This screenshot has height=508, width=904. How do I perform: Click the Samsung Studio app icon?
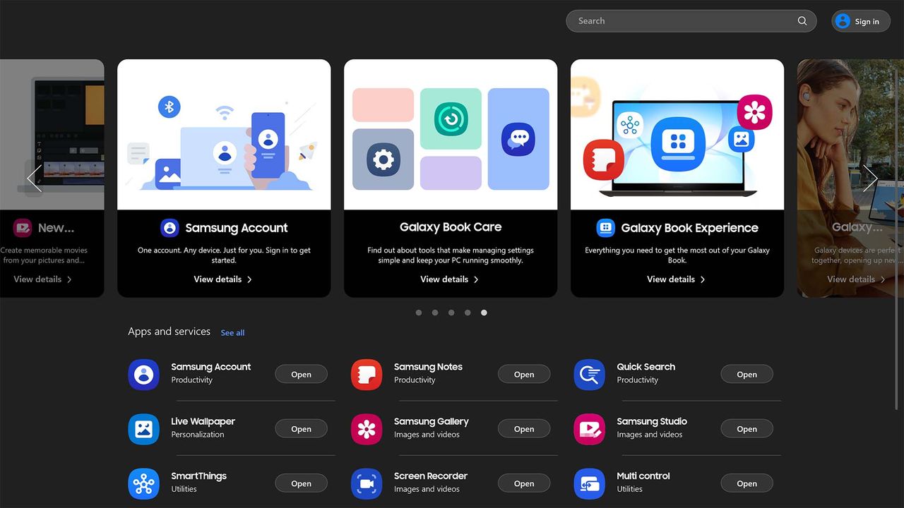coord(589,429)
